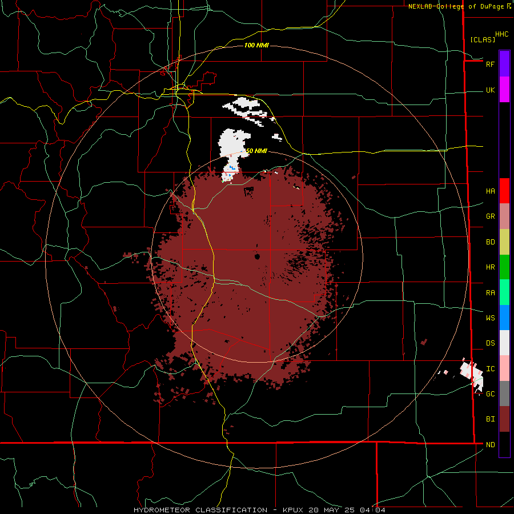Screen dimensions: 514x514
Task: Click the red HA legend swatch
Action: [504, 191]
